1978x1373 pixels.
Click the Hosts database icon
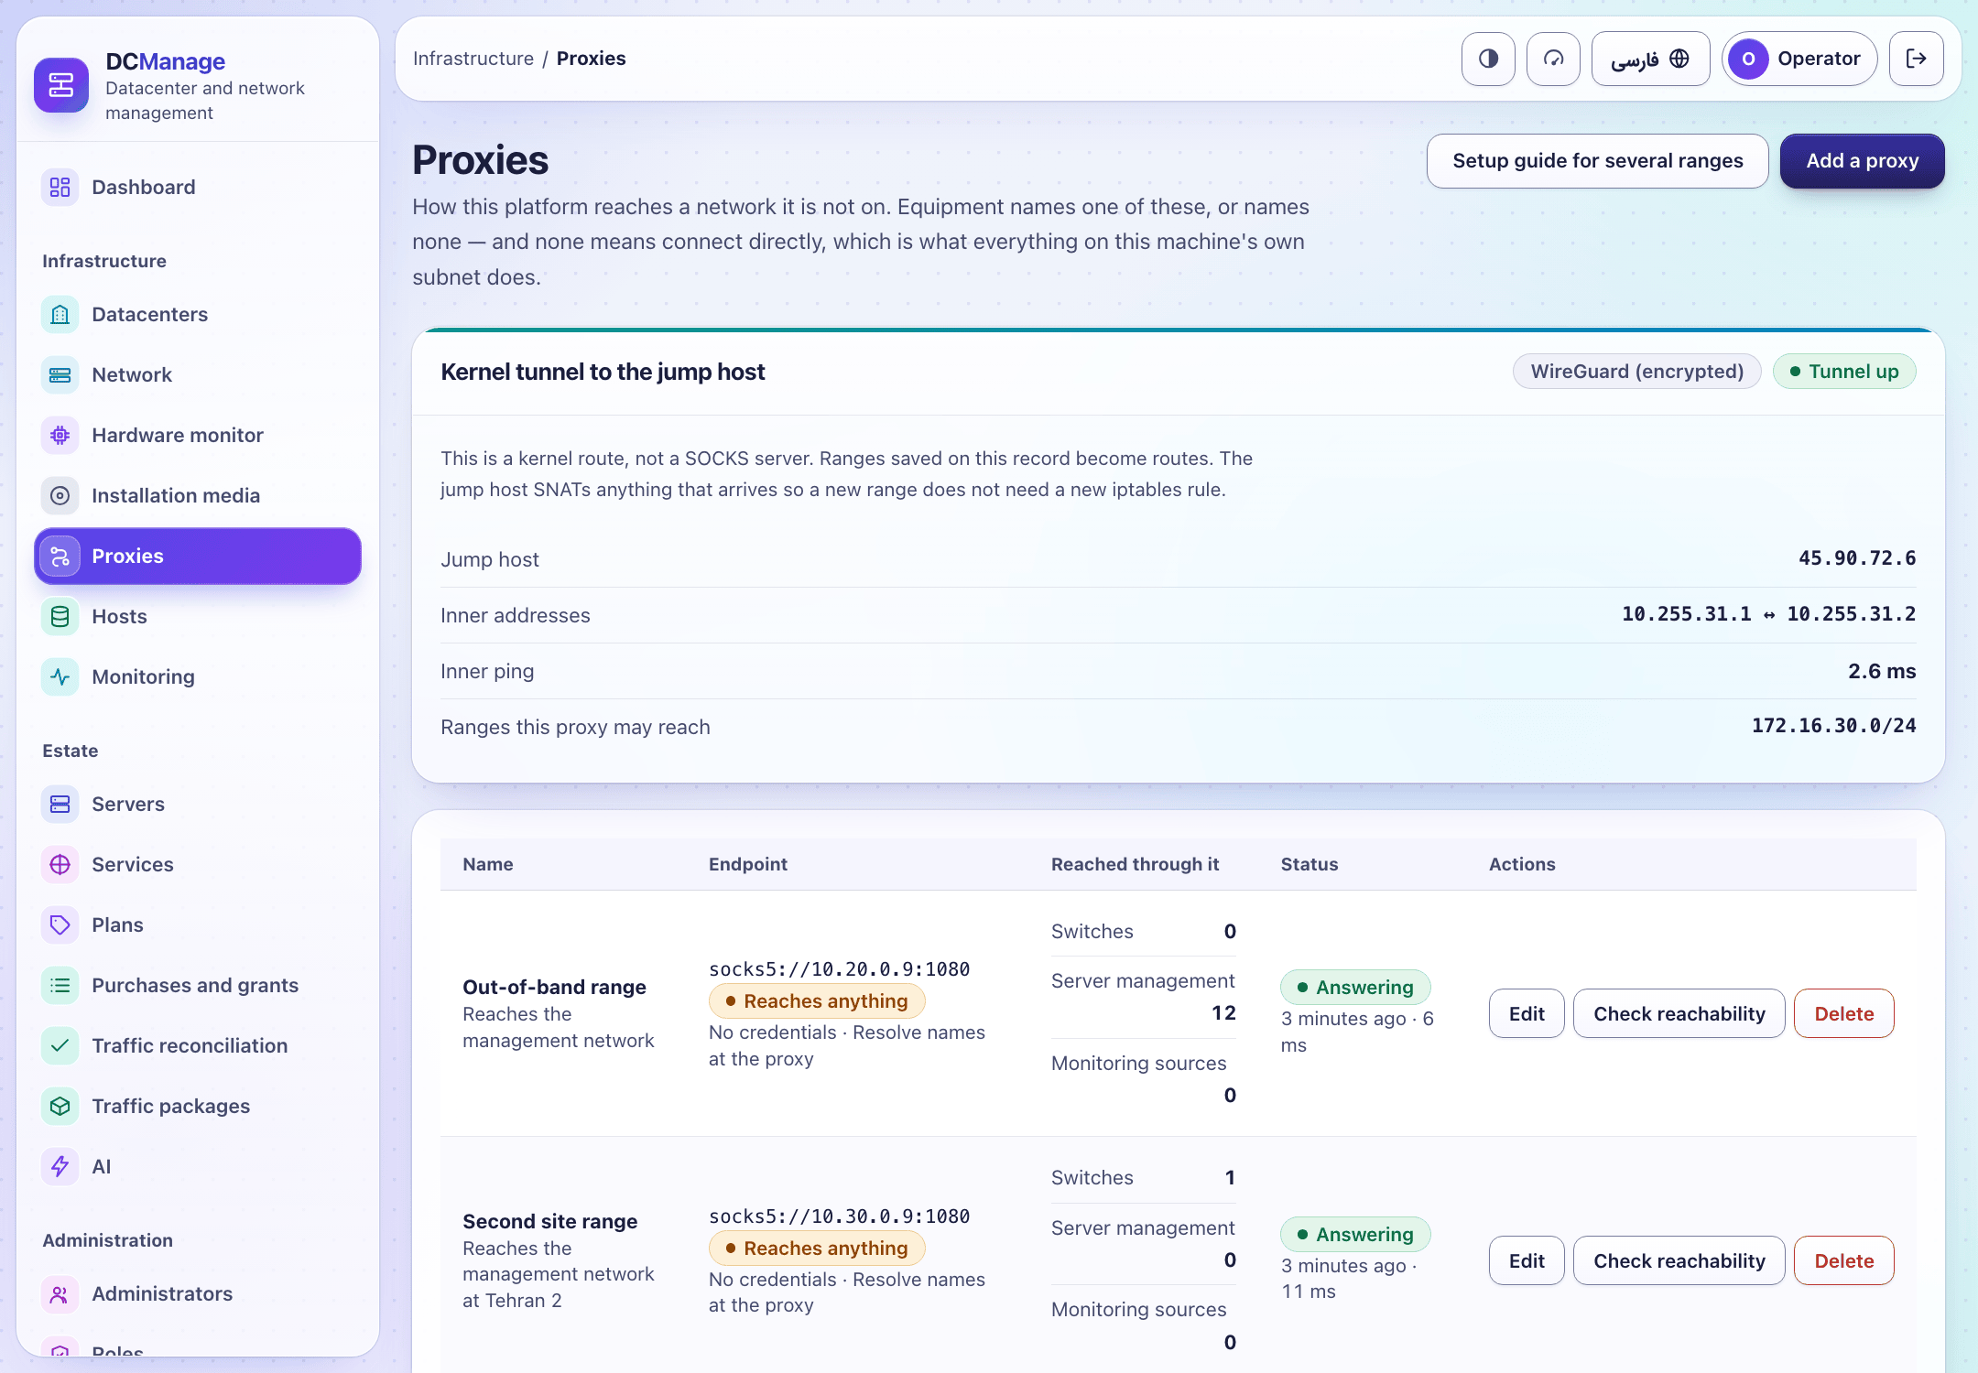pos(60,617)
